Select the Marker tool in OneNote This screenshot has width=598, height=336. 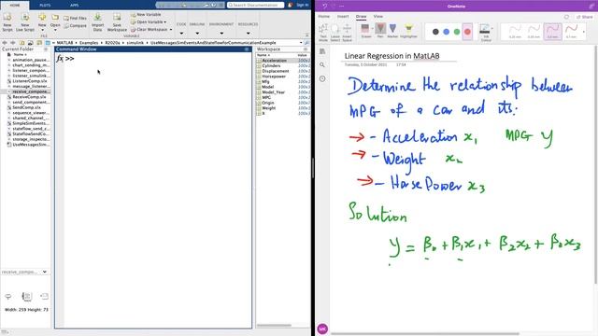(392, 31)
